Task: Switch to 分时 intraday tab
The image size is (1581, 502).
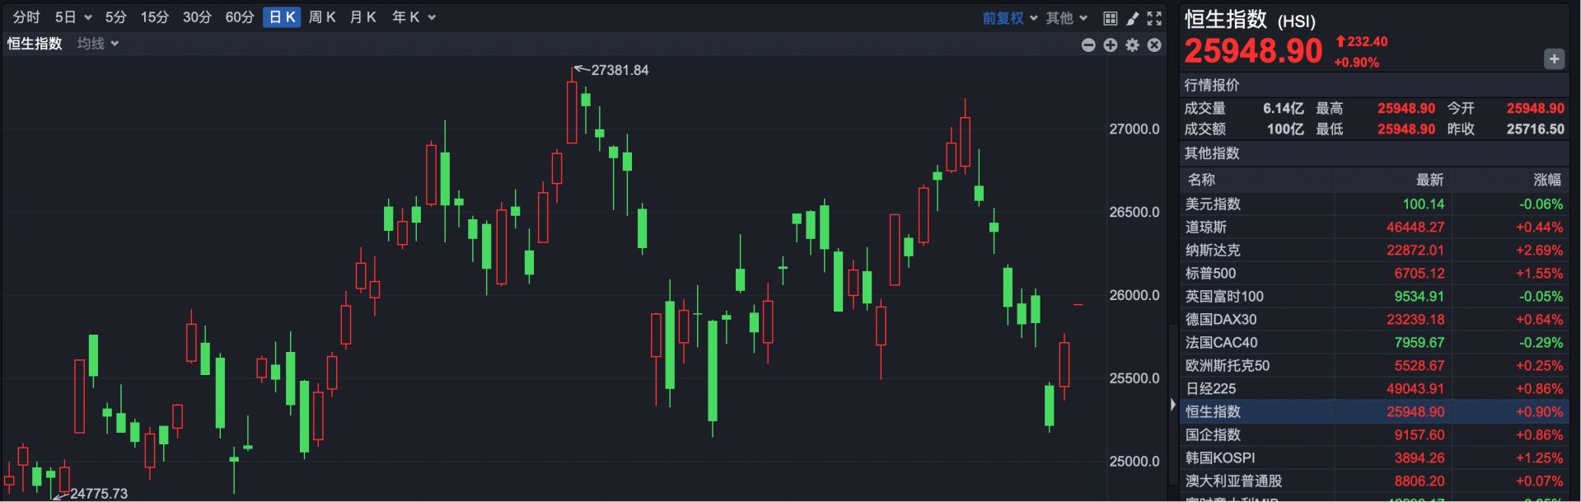Action: point(26,17)
